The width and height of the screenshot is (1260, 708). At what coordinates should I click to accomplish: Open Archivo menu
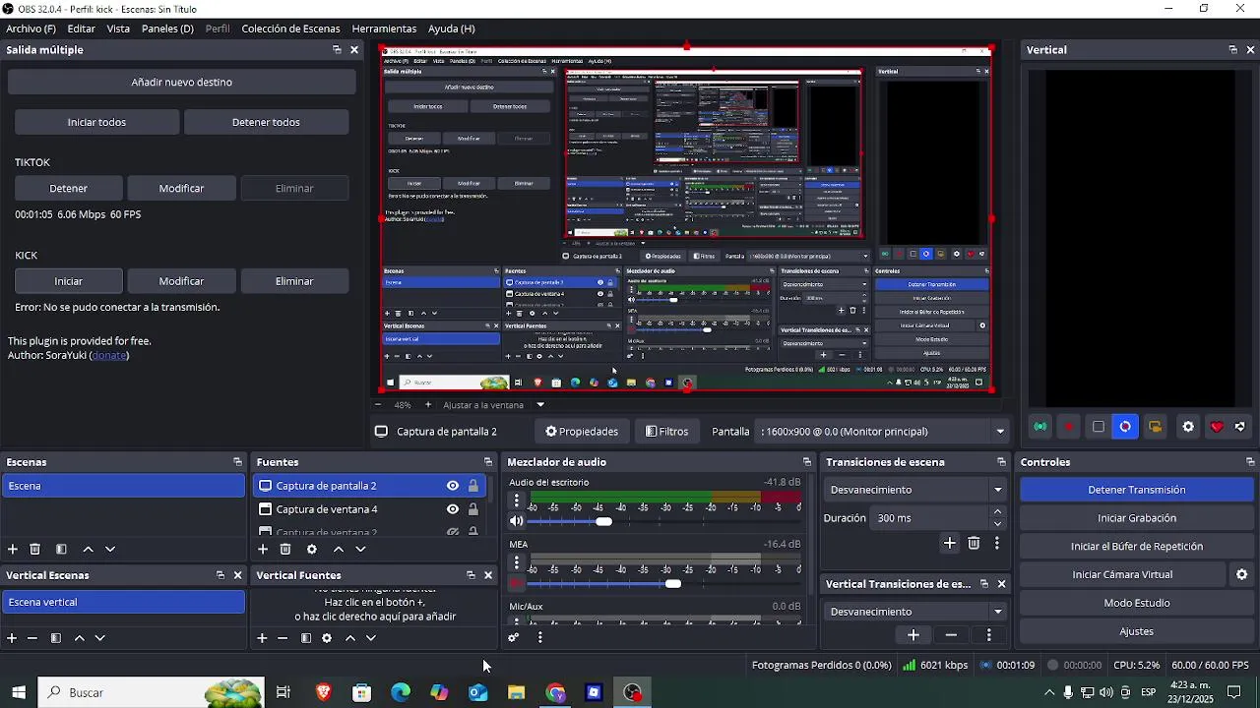(31, 29)
